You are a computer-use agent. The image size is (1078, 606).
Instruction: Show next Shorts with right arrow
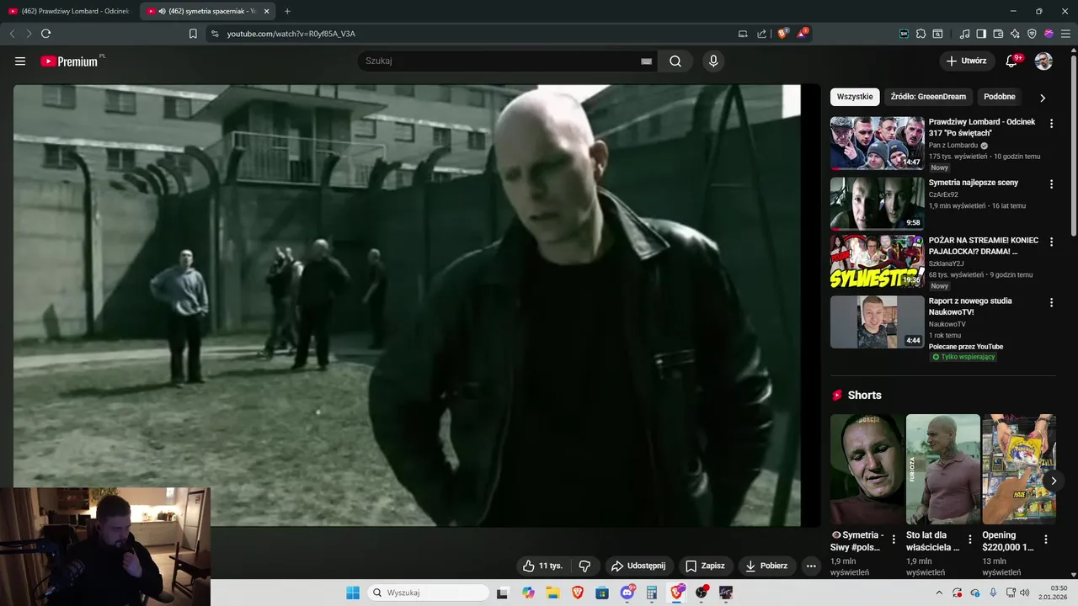pyautogui.click(x=1053, y=481)
